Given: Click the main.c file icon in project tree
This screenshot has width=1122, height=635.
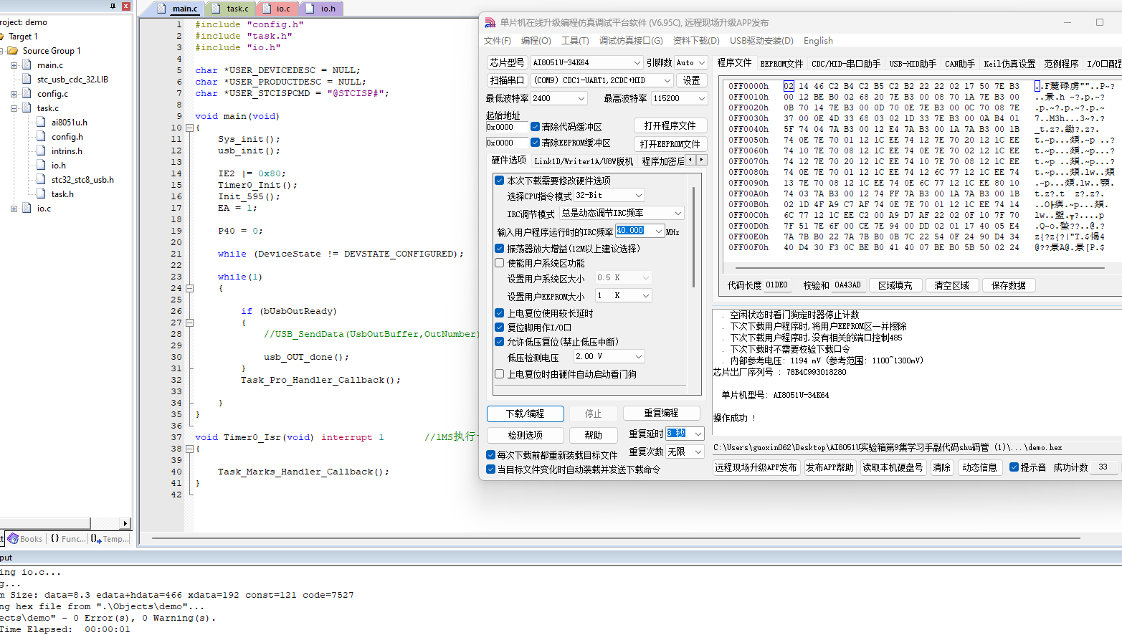Looking at the screenshot, I should (x=28, y=65).
